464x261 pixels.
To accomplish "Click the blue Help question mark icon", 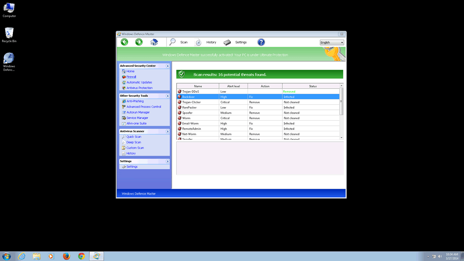I will click(261, 42).
